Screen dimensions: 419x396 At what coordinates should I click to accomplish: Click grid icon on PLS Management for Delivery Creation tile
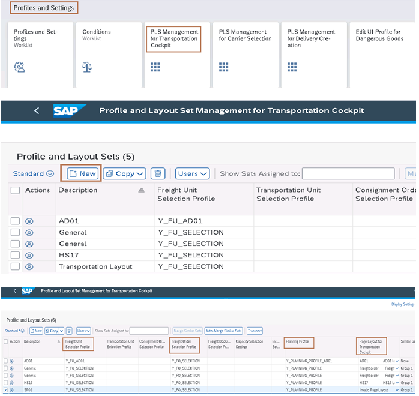[x=292, y=67]
